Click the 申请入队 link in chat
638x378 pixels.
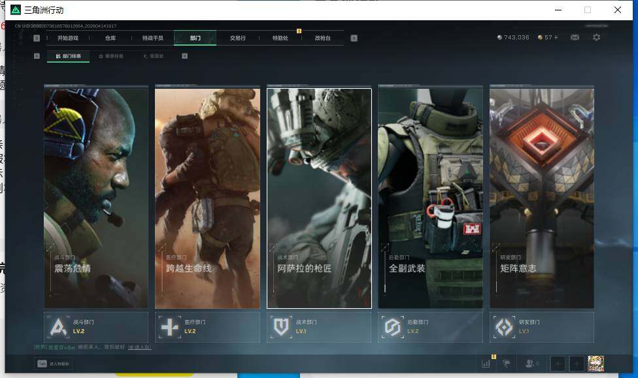(140, 347)
